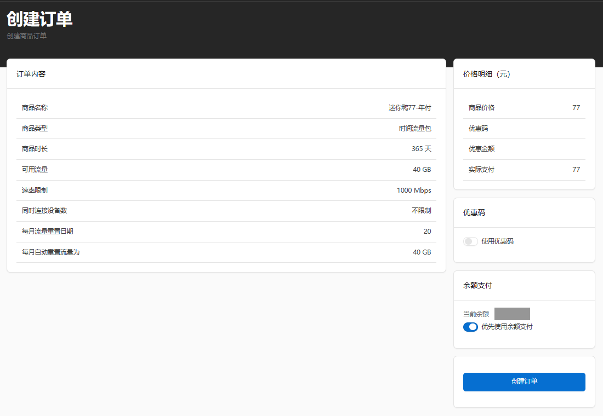Click the 实际支付 label
603x416 pixels.
tap(481, 169)
